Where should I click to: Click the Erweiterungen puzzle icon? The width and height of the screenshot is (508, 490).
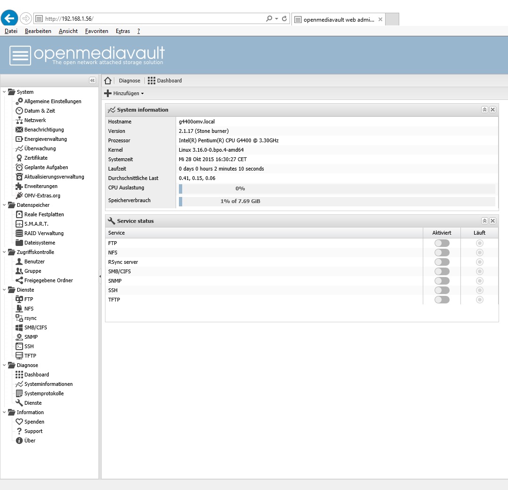click(x=19, y=186)
